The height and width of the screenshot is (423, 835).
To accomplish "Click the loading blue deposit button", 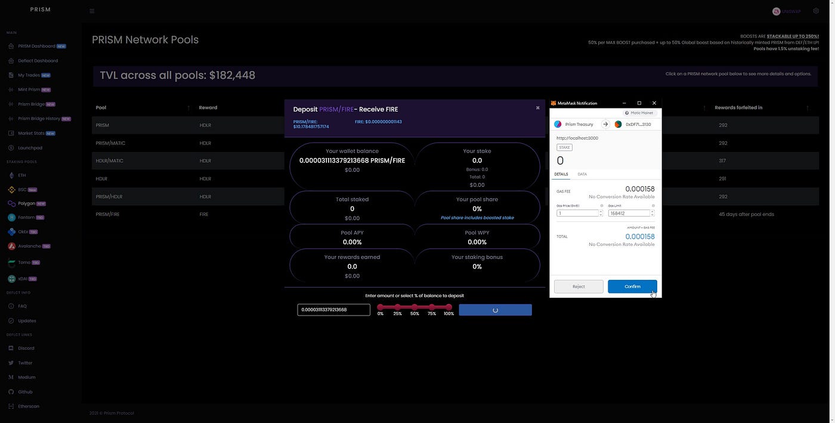I will [x=495, y=310].
